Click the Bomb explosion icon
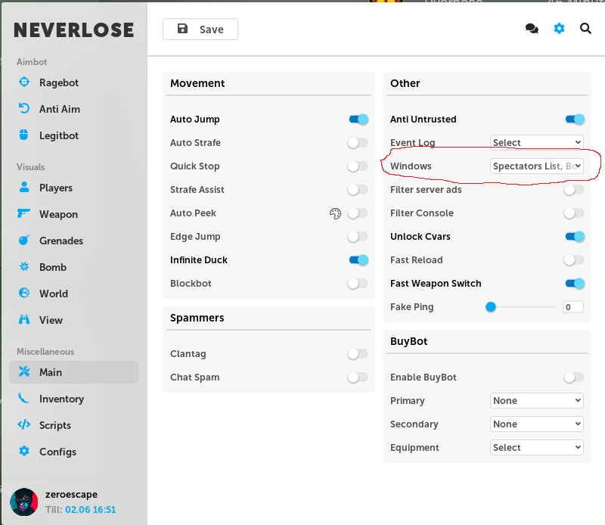Viewport: 605px width, 525px height. [x=24, y=267]
